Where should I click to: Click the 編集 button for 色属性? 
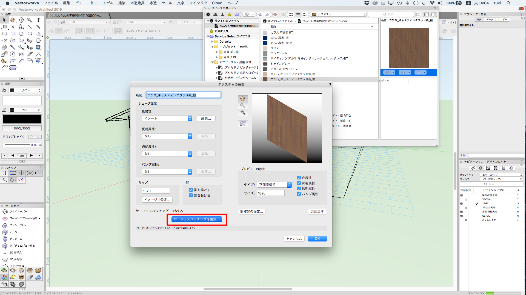[x=206, y=118]
